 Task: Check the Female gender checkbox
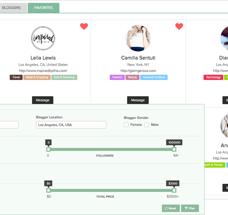tap(126, 125)
